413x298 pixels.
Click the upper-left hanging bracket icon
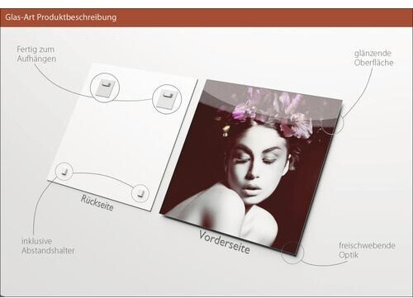[105, 88]
